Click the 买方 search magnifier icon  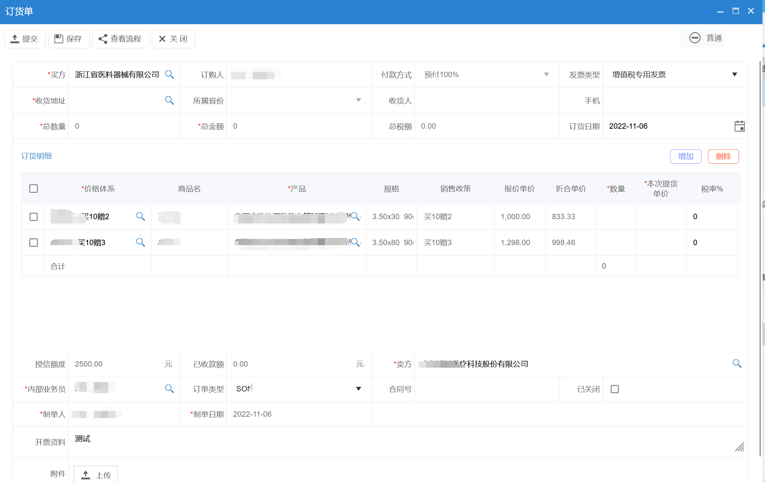tap(169, 75)
